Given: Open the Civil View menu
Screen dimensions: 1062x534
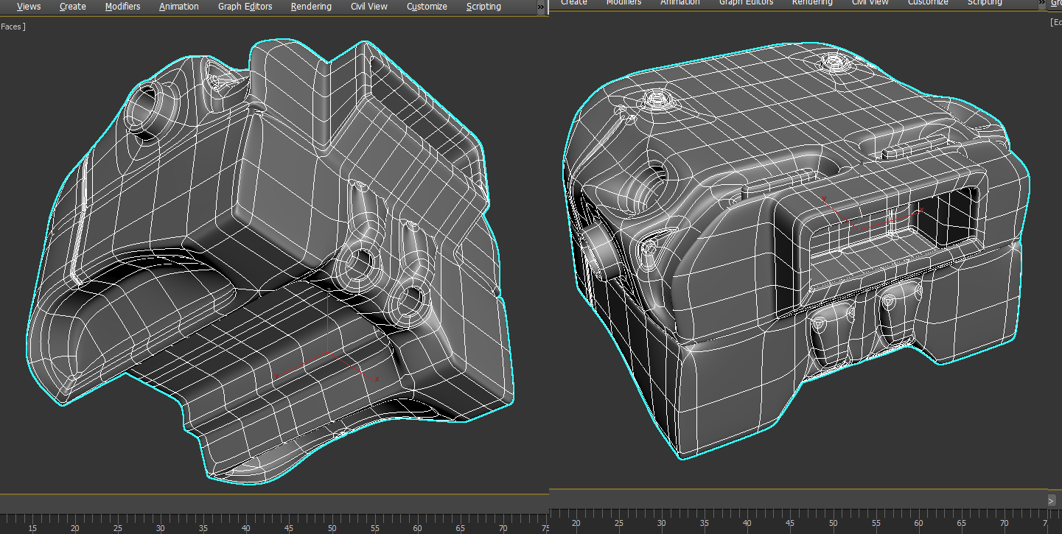Looking at the screenshot, I should tap(368, 6).
